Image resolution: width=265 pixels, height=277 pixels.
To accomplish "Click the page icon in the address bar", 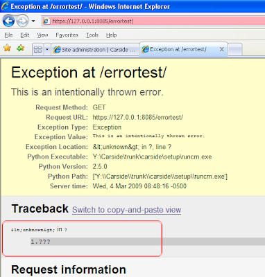I will [x=46, y=21].
